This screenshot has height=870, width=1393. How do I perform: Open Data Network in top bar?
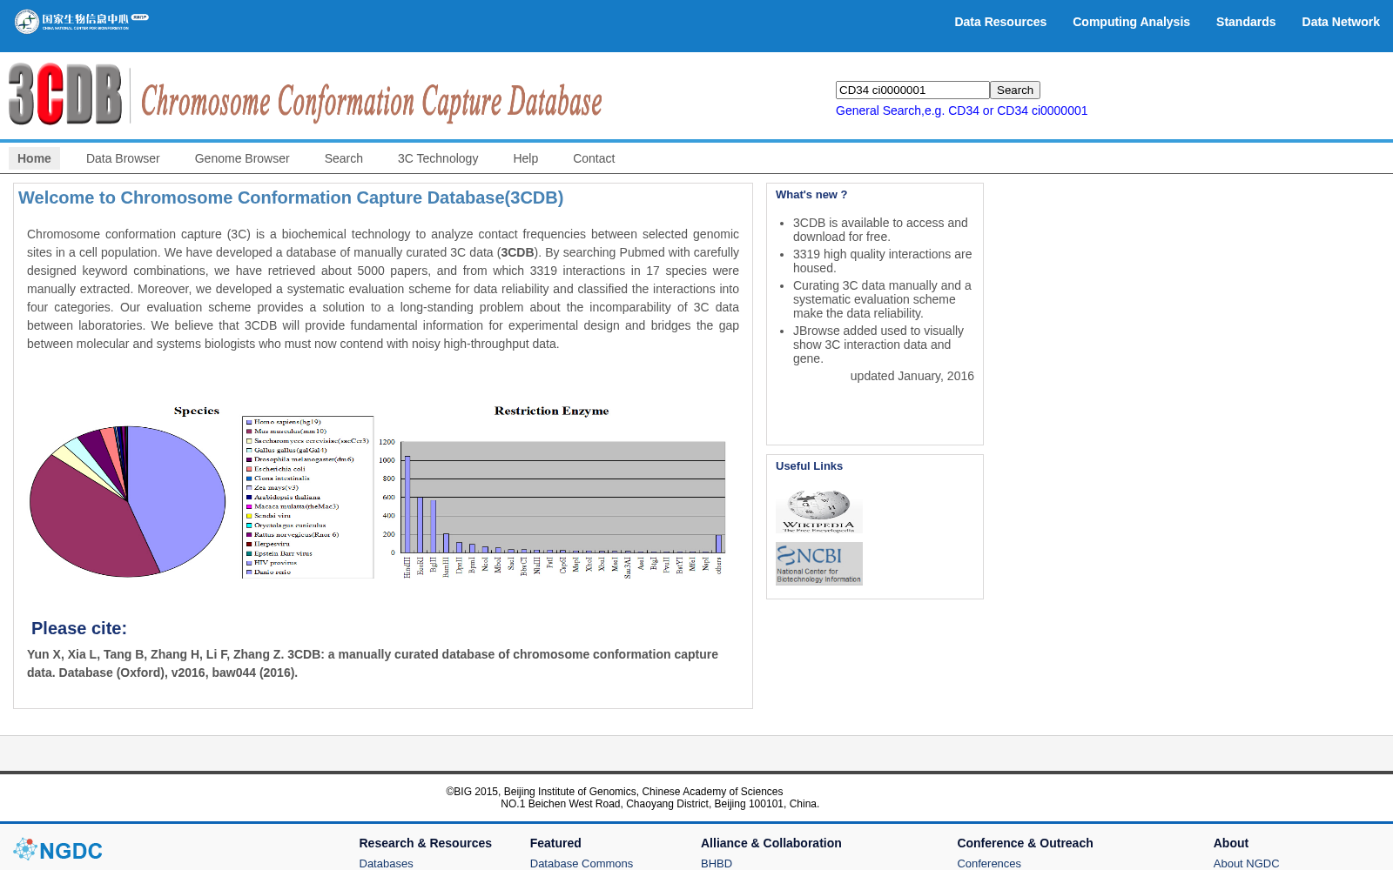(1341, 22)
